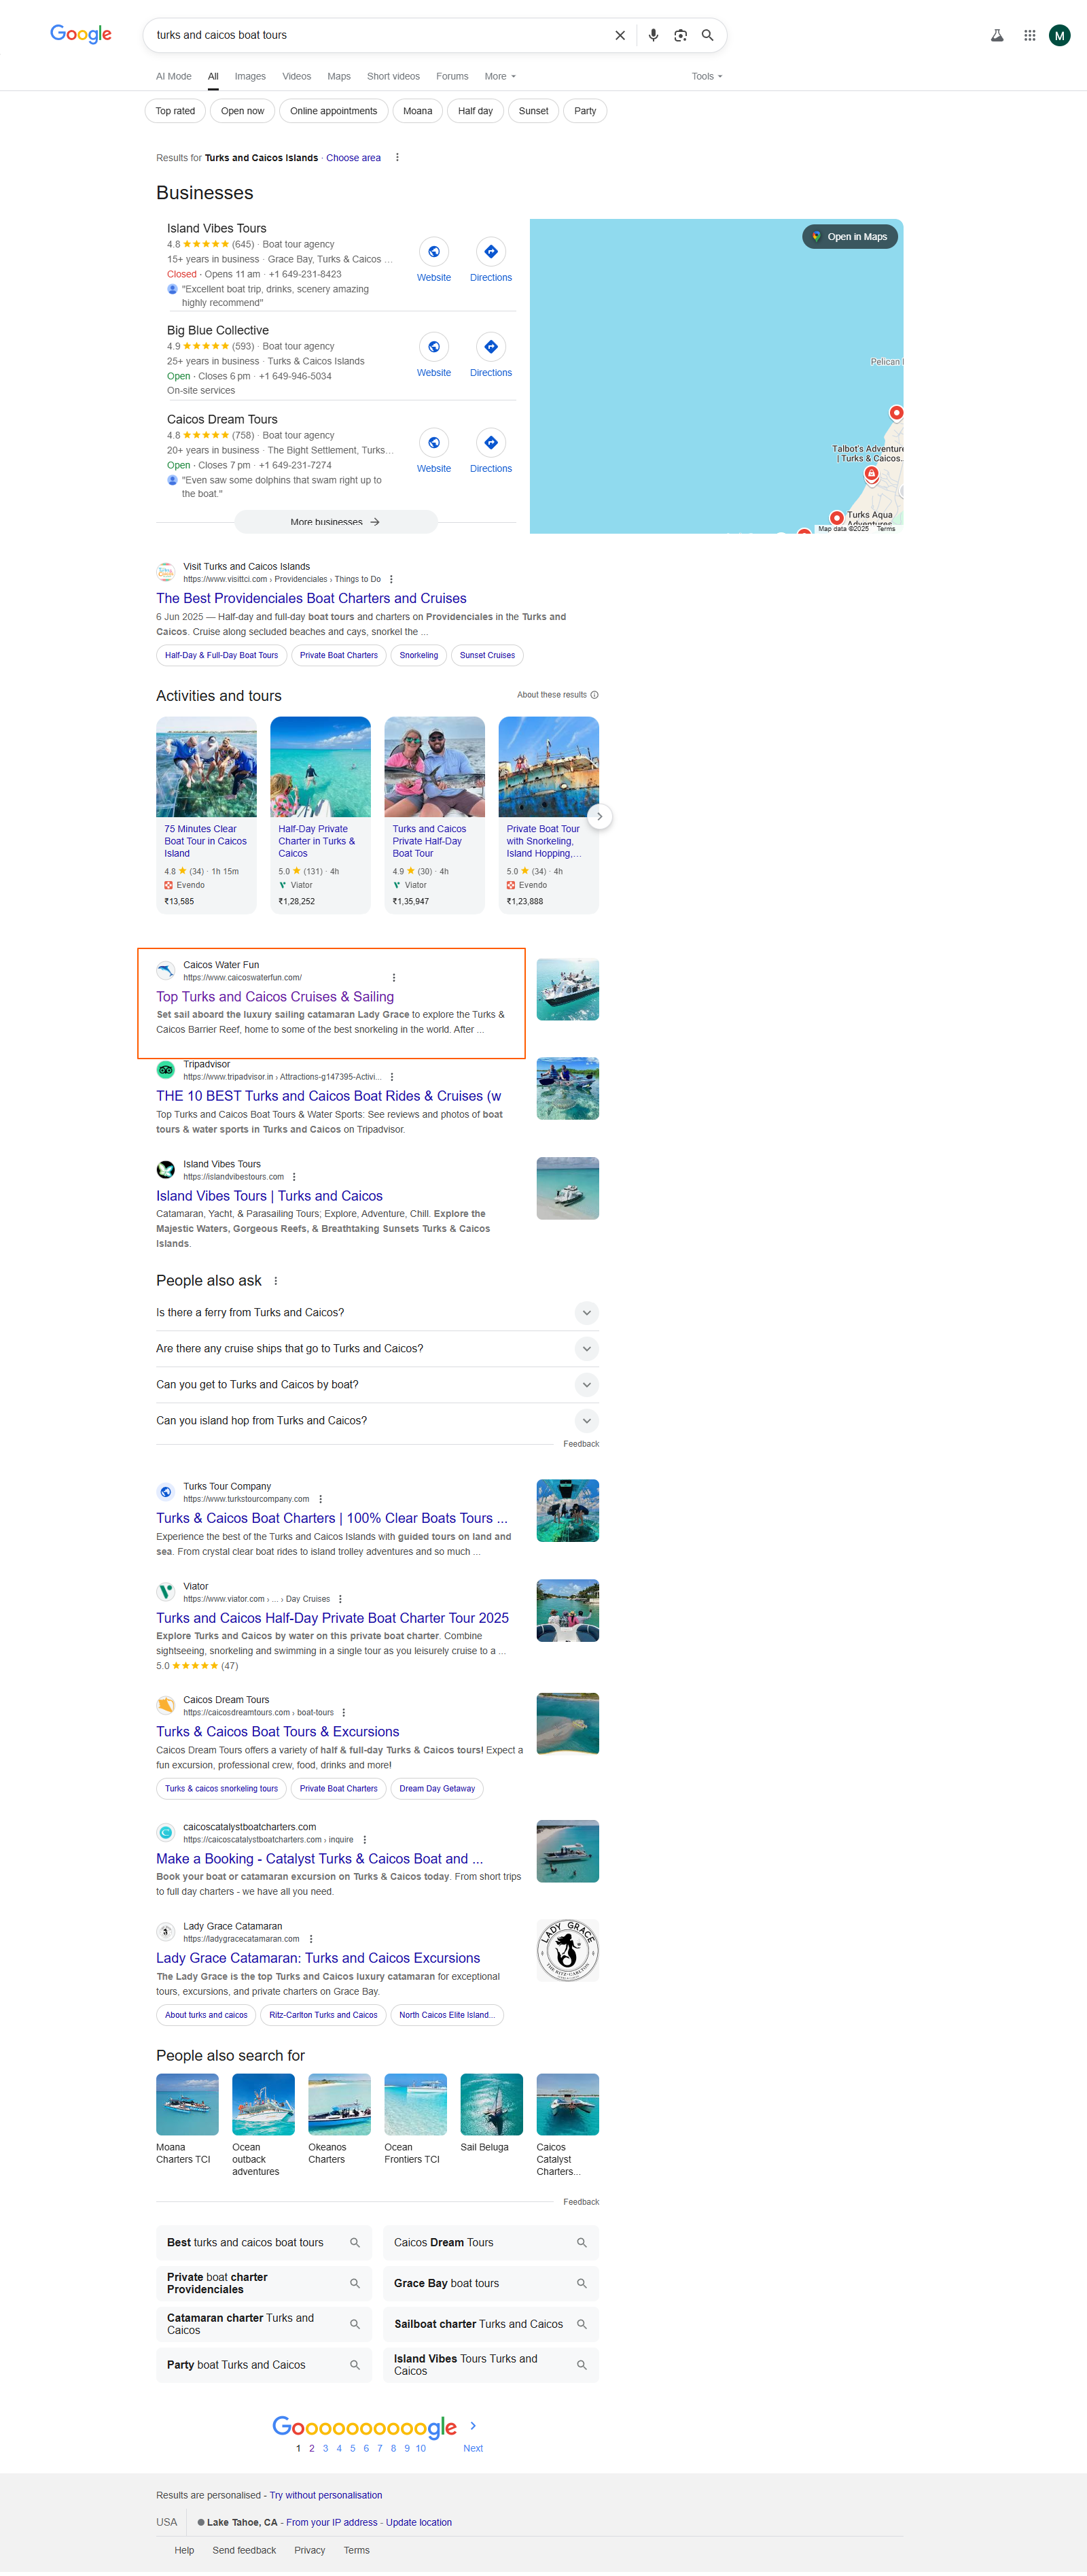Open Private Boat Charters chip under Visit TCI

(339, 656)
